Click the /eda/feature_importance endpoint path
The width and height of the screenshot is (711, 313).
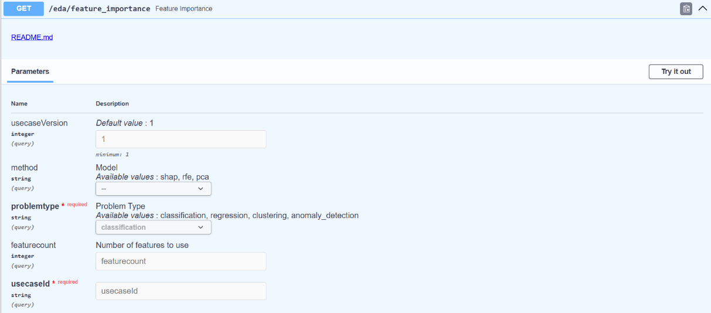[99, 9]
